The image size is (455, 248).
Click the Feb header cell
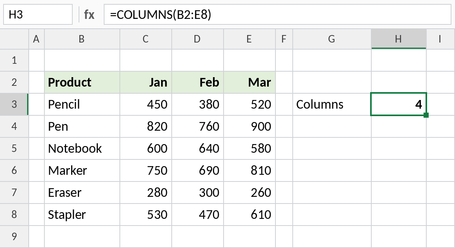197,82
